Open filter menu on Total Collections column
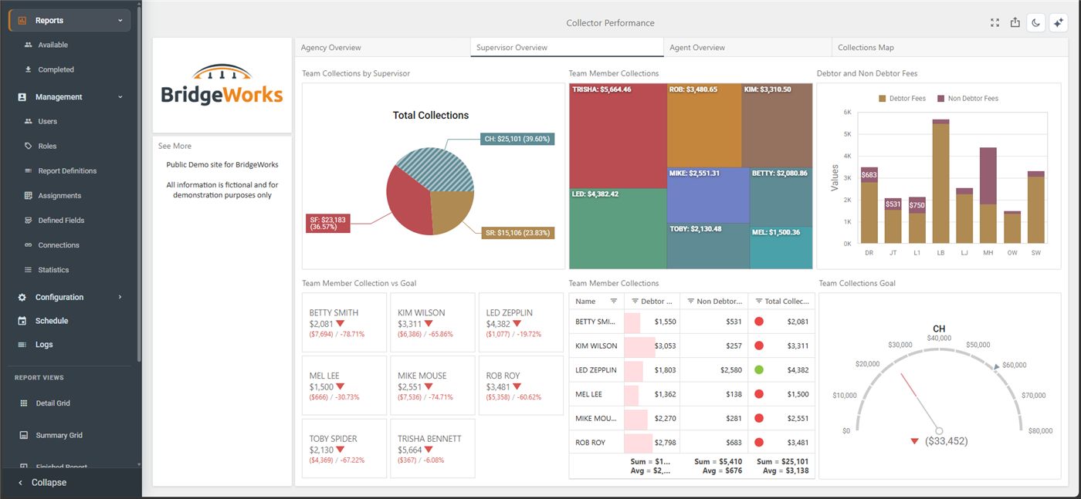The width and height of the screenshot is (1081, 499). [758, 302]
